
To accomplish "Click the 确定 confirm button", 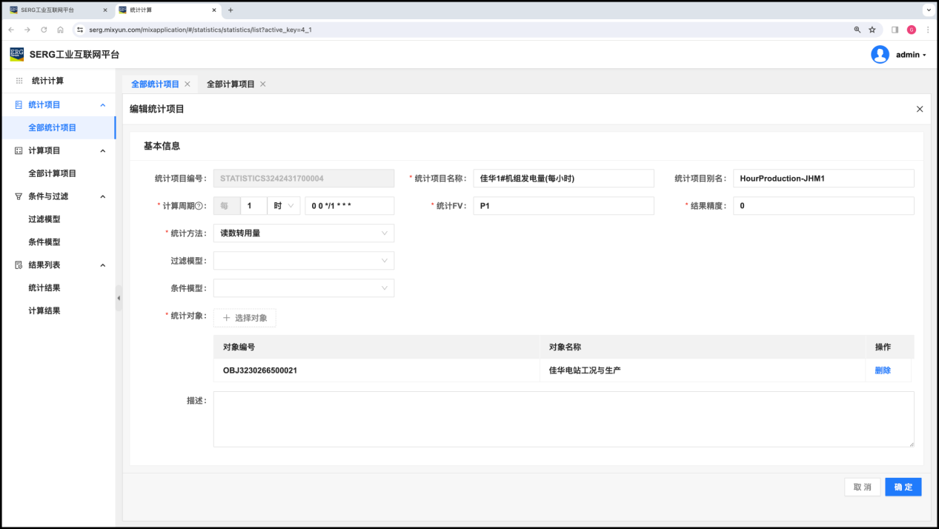I will coord(903,487).
